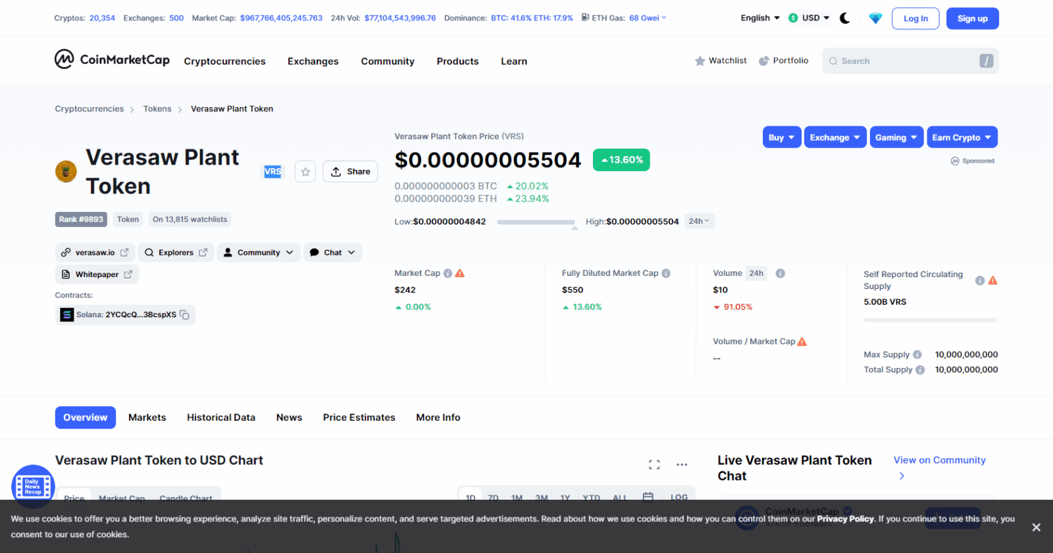Open the top navigation Community menu
This screenshot has height=553, width=1053.
(388, 61)
